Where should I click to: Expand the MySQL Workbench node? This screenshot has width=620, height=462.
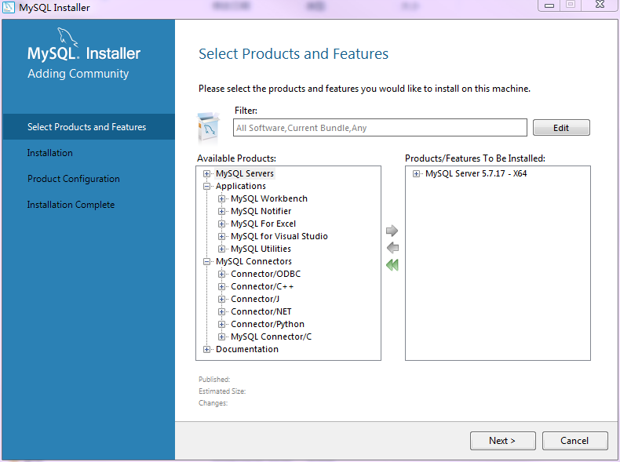tap(221, 198)
